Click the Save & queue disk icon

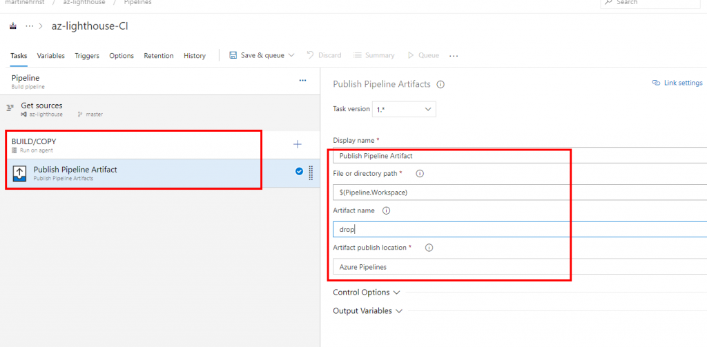(233, 55)
